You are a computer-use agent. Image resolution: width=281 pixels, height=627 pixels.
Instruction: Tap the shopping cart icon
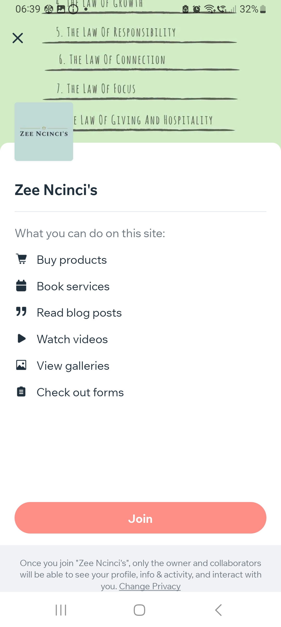21,259
